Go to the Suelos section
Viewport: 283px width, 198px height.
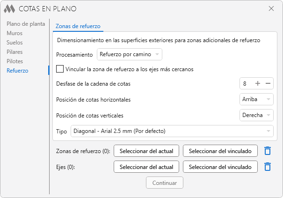[x=15, y=43]
